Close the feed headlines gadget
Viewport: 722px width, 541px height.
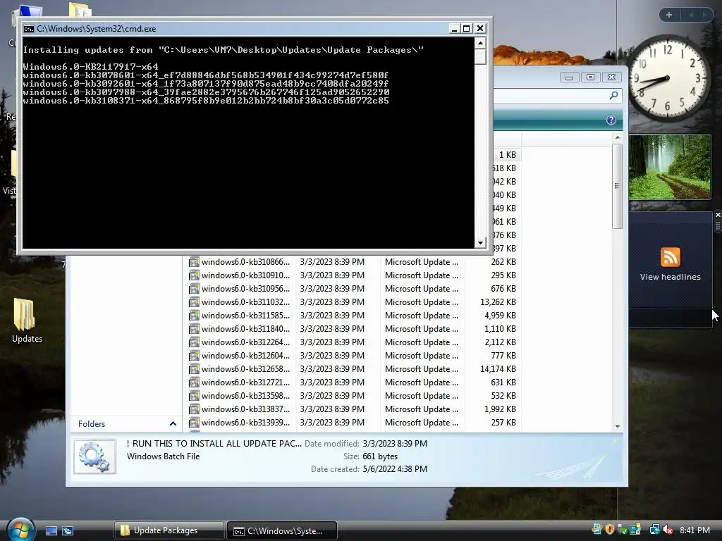click(x=717, y=215)
